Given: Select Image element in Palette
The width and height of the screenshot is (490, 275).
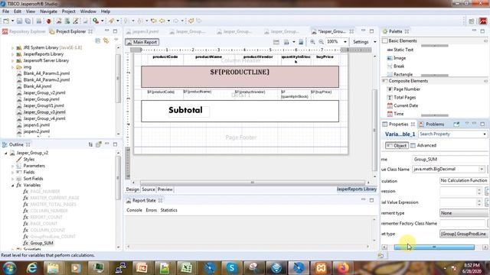Looking at the screenshot, I should (397, 58).
